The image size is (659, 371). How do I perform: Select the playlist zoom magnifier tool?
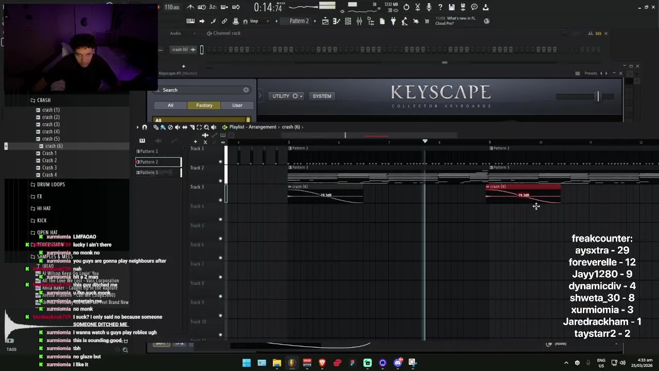point(206,127)
